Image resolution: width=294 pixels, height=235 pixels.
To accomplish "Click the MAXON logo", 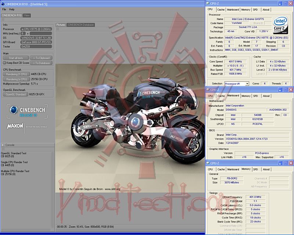I will click(15, 126).
